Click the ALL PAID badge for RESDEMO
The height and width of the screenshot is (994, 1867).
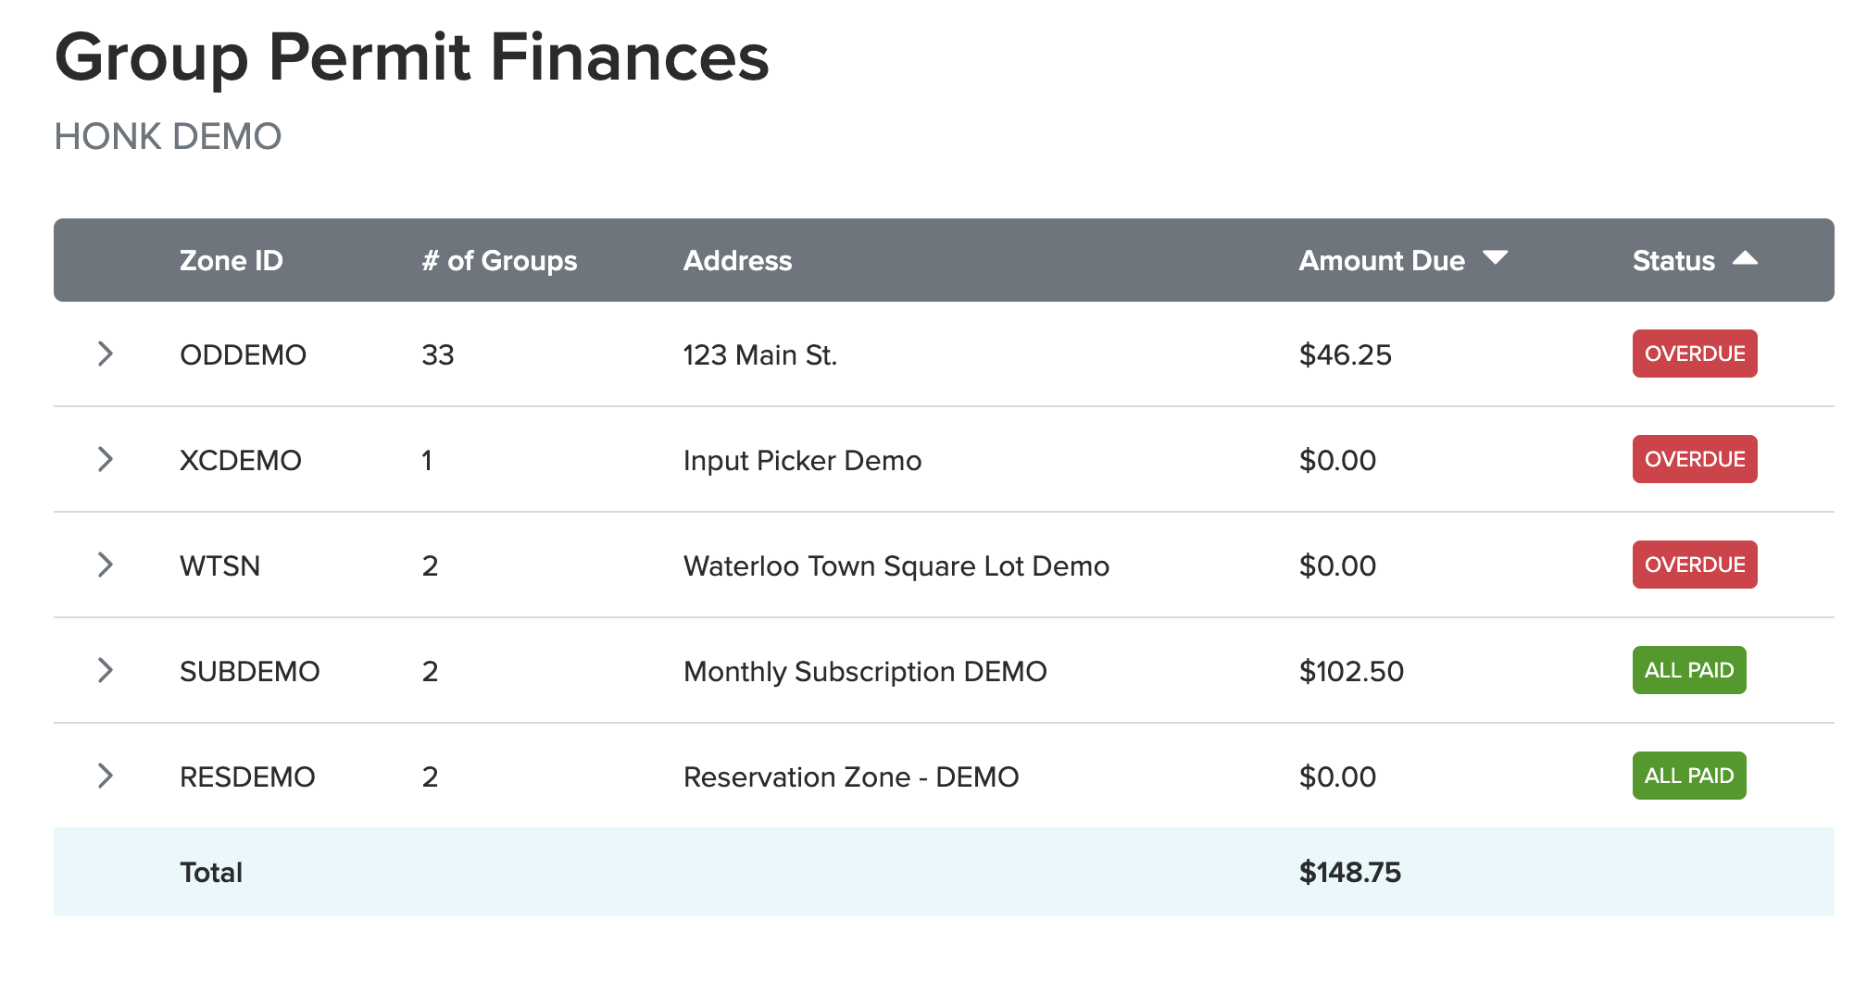tap(1688, 776)
